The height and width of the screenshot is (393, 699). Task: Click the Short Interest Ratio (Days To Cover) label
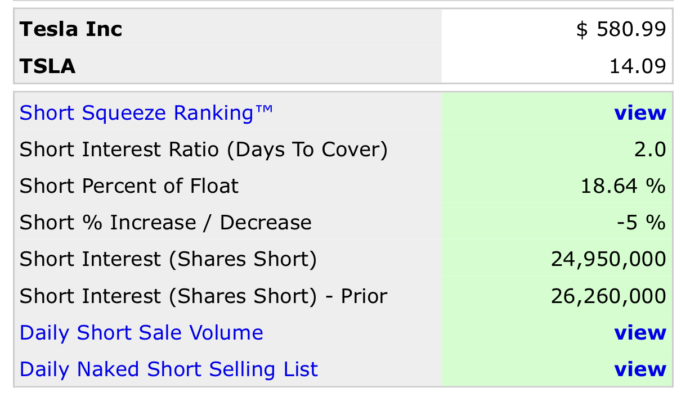pos(203,150)
